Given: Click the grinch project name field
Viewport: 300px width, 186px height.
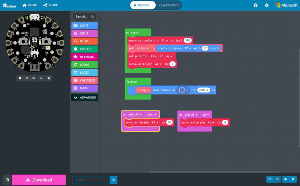Looking at the screenshot, I should (x=91, y=180).
